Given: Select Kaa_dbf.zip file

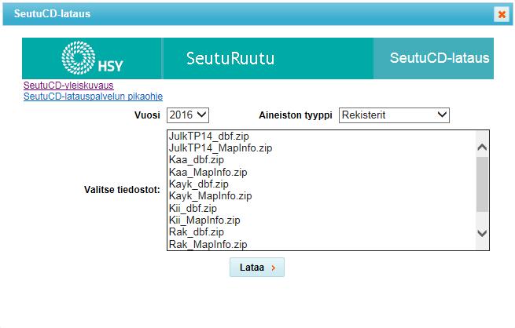Looking at the screenshot, I should tap(322, 160).
